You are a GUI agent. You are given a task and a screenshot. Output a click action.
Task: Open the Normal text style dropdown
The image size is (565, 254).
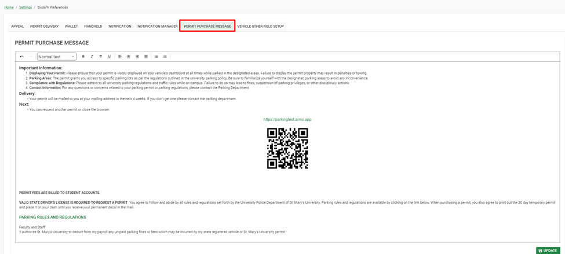pos(57,57)
